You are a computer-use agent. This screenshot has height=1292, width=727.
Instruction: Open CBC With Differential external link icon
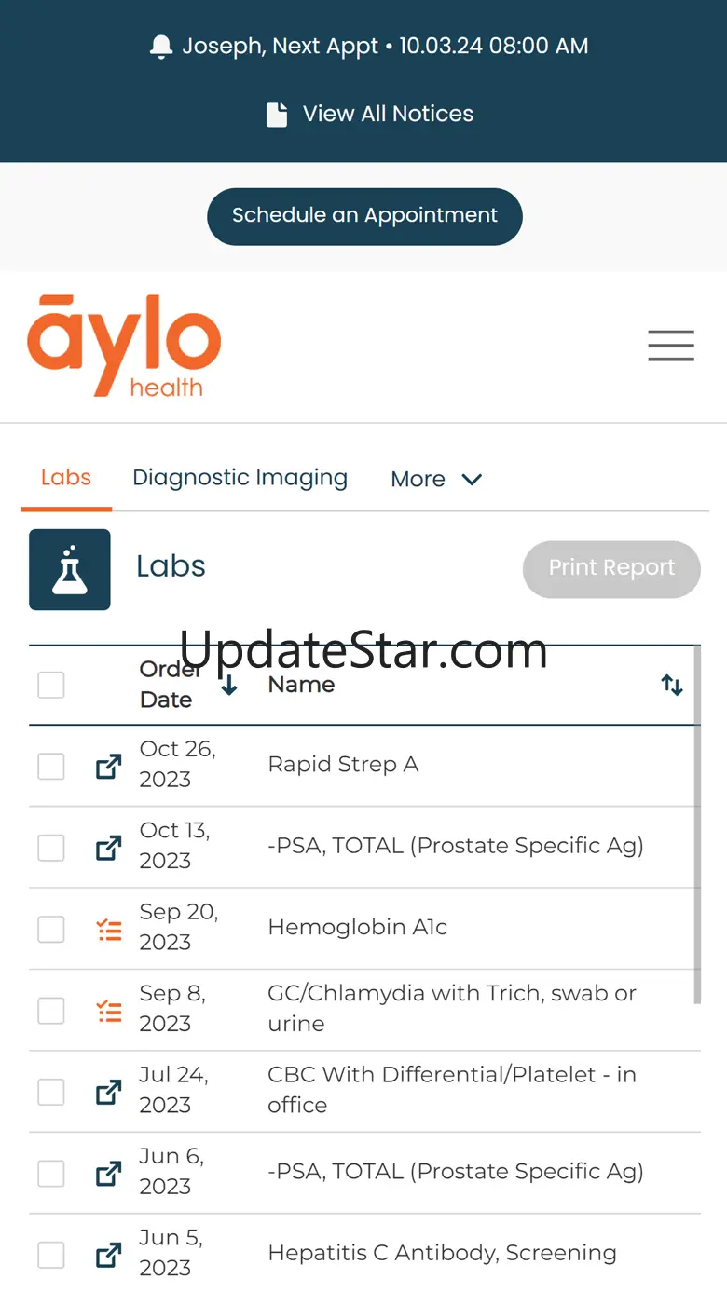click(109, 1092)
